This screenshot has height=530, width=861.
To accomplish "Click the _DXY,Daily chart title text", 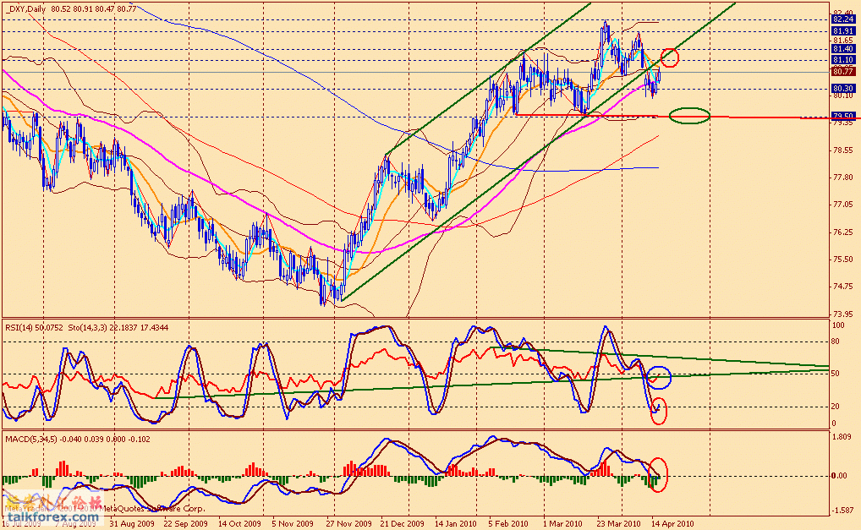I will 25,8.
